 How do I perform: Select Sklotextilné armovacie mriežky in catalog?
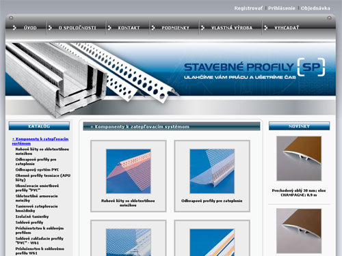(x=36, y=198)
